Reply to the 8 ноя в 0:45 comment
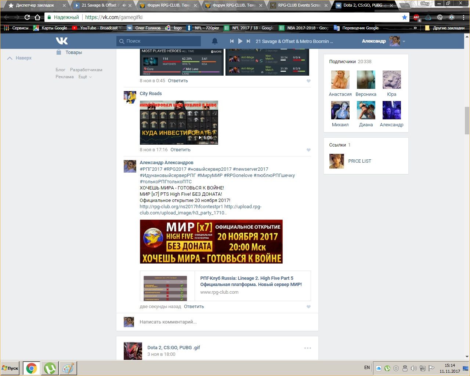470x376 pixels. [178, 81]
